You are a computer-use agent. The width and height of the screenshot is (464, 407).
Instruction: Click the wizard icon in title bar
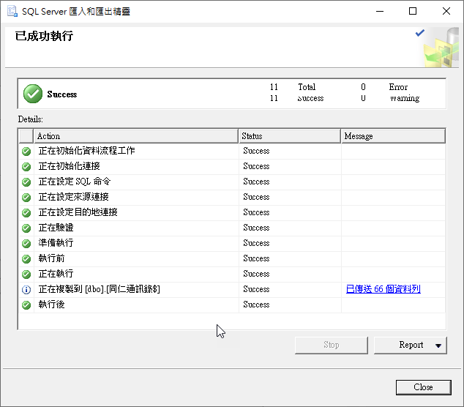(x=12, y=11)
